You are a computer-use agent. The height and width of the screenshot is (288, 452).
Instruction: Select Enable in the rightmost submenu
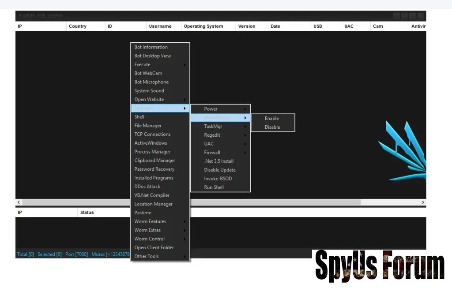272,119
